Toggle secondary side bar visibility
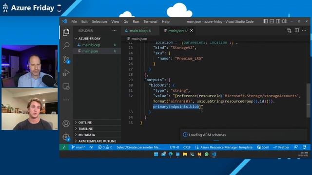The width and height of the screenshot is (312, 175). pos(278,21)
